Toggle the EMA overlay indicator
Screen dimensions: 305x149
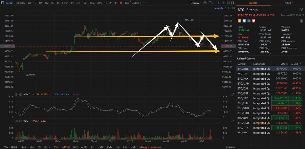24,147
